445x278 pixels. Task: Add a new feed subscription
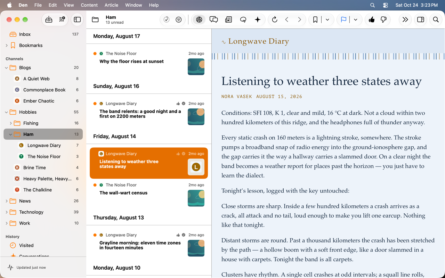click(62, 20)
